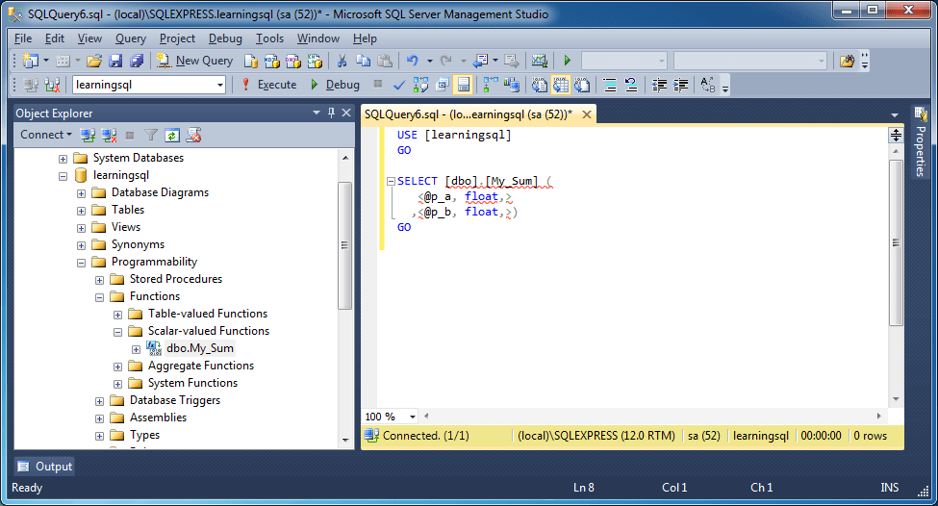The image size is (938, 506).
Task: Click the Find in Files icon
Action: pyautogui.click(x=847, y=61)
